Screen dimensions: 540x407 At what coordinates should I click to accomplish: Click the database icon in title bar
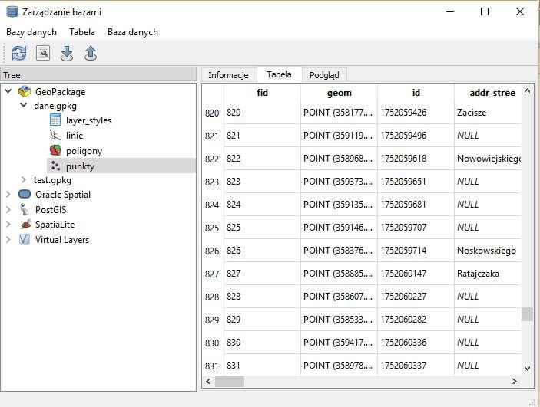(x=12, y=11)
